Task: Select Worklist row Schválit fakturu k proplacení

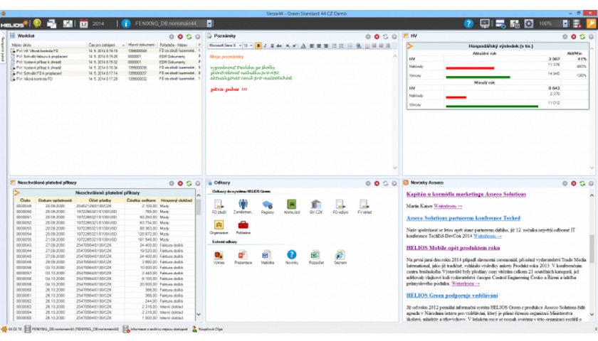Action: [x=105, y=56]
